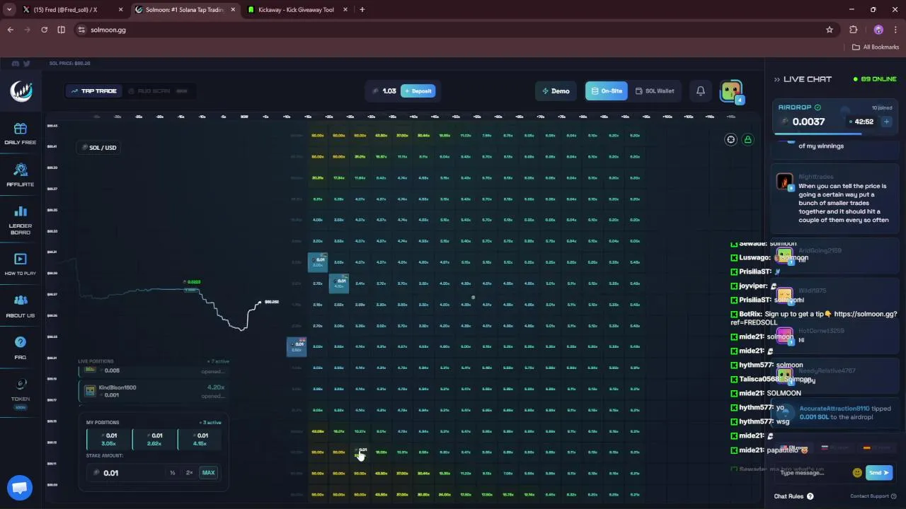Select my position 0.01 at 2.62x

(x=154, y=440)
